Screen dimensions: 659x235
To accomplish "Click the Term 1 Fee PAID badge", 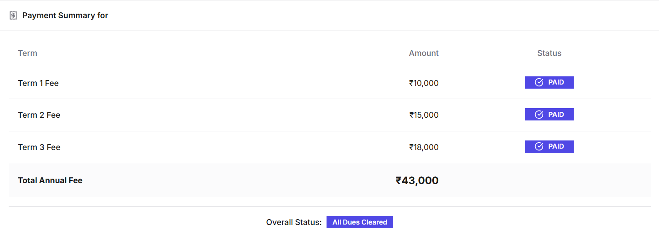I will 549,82.
